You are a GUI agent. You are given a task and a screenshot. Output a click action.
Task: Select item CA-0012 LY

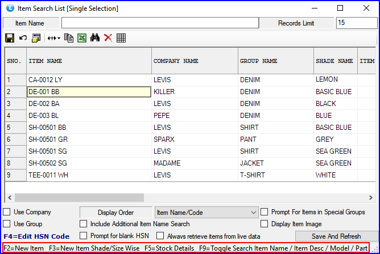click(x=89, y=80)
